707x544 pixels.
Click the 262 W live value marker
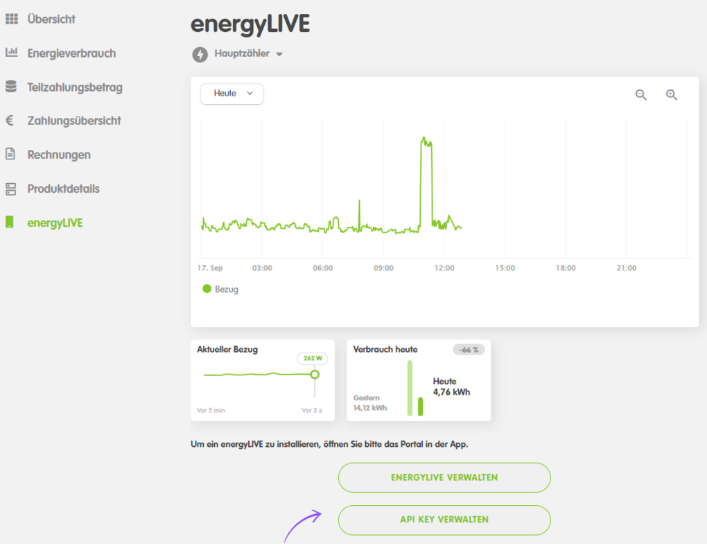pyautogui.click(x=315, y=375)
